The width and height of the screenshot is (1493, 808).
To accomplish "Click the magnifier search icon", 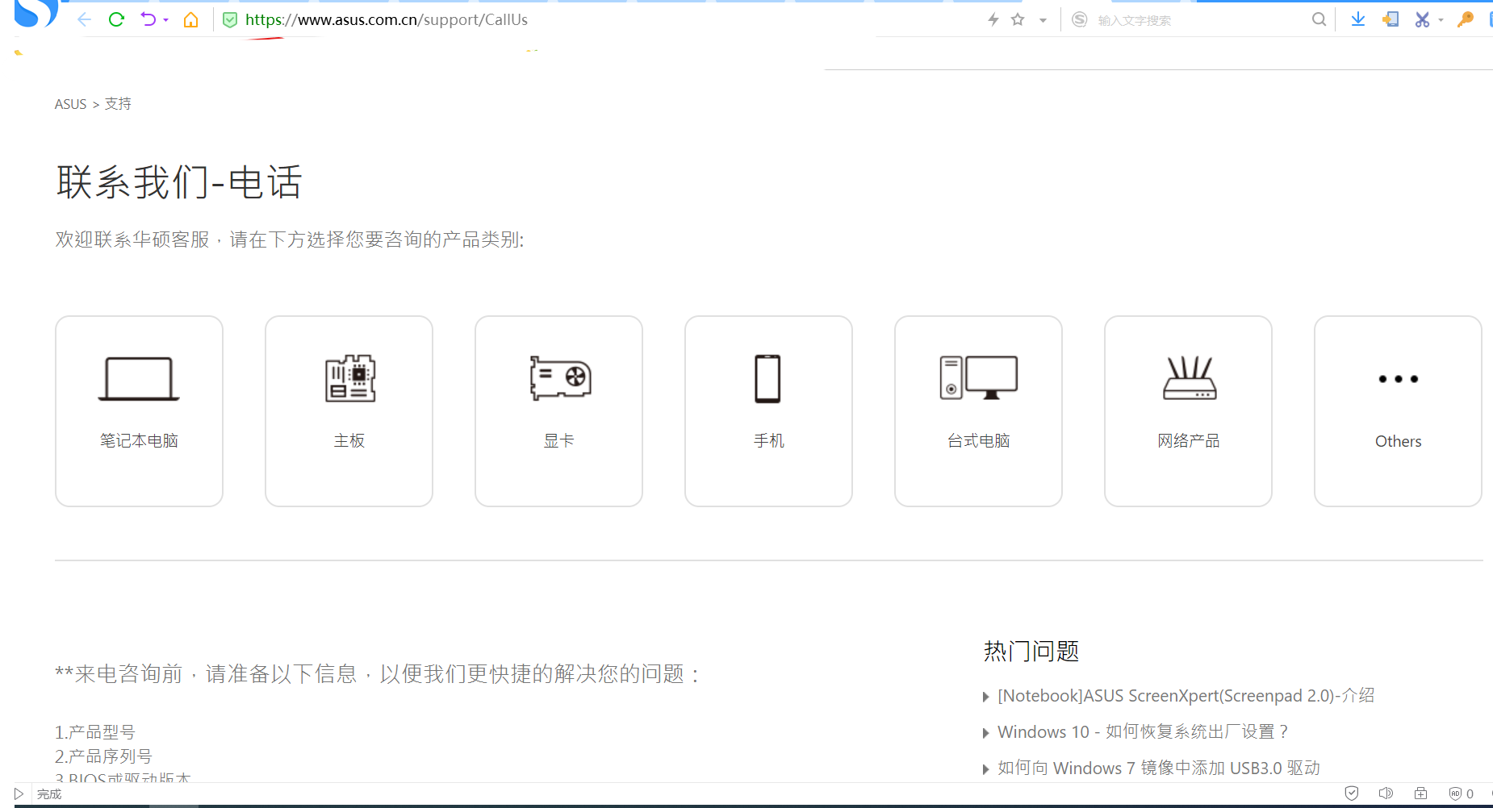I will (1319, 19).
